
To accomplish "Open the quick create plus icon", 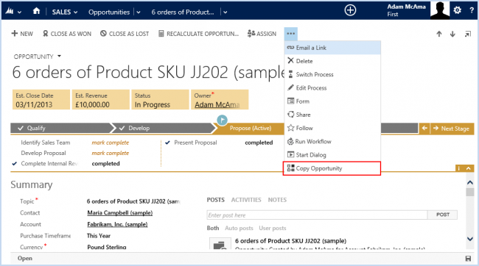I will pyautogui.click(x=350, y=10).
